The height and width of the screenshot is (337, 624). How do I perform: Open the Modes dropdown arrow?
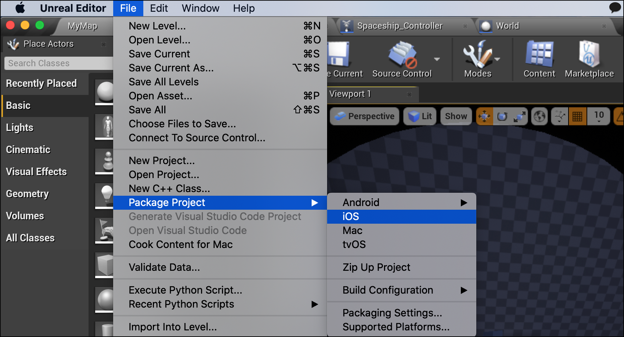click(497, 59)
